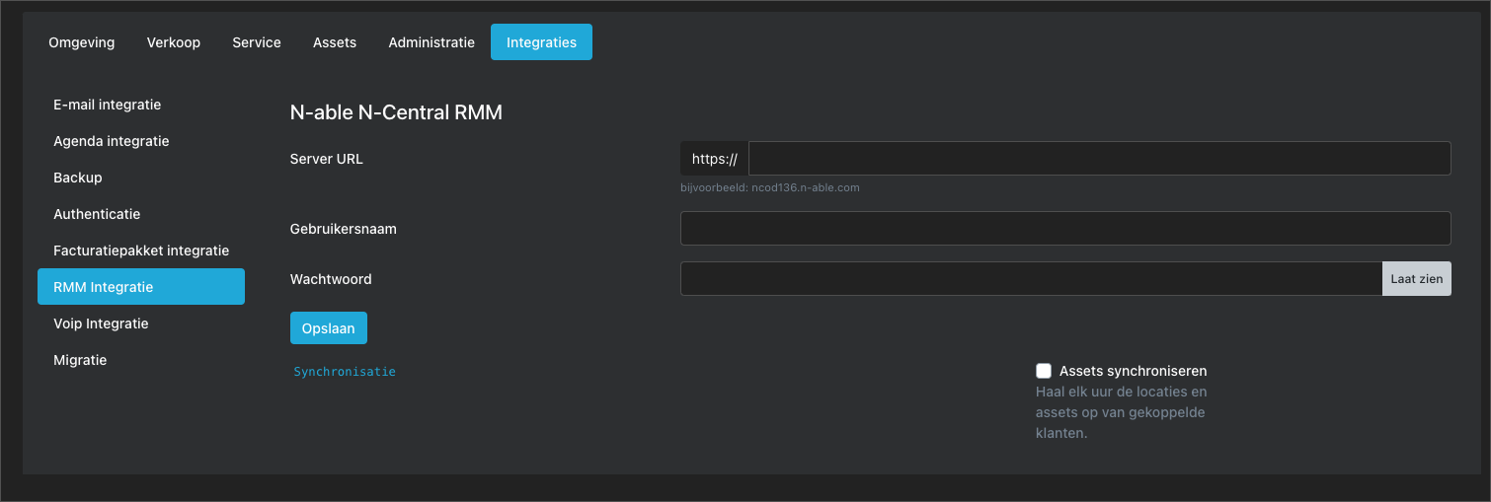Open the Omgeving tab
The width and height of the screenshot is (1491, 502).
coord(81,42)
